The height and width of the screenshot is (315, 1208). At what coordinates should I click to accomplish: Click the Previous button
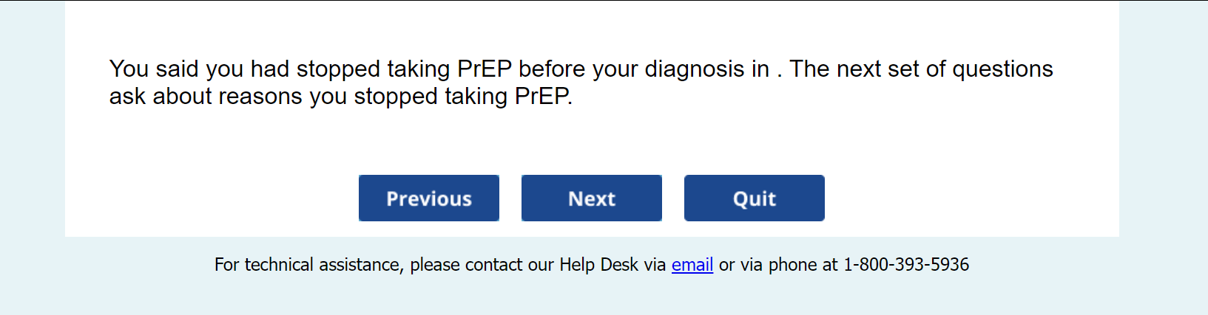point(428,198)
